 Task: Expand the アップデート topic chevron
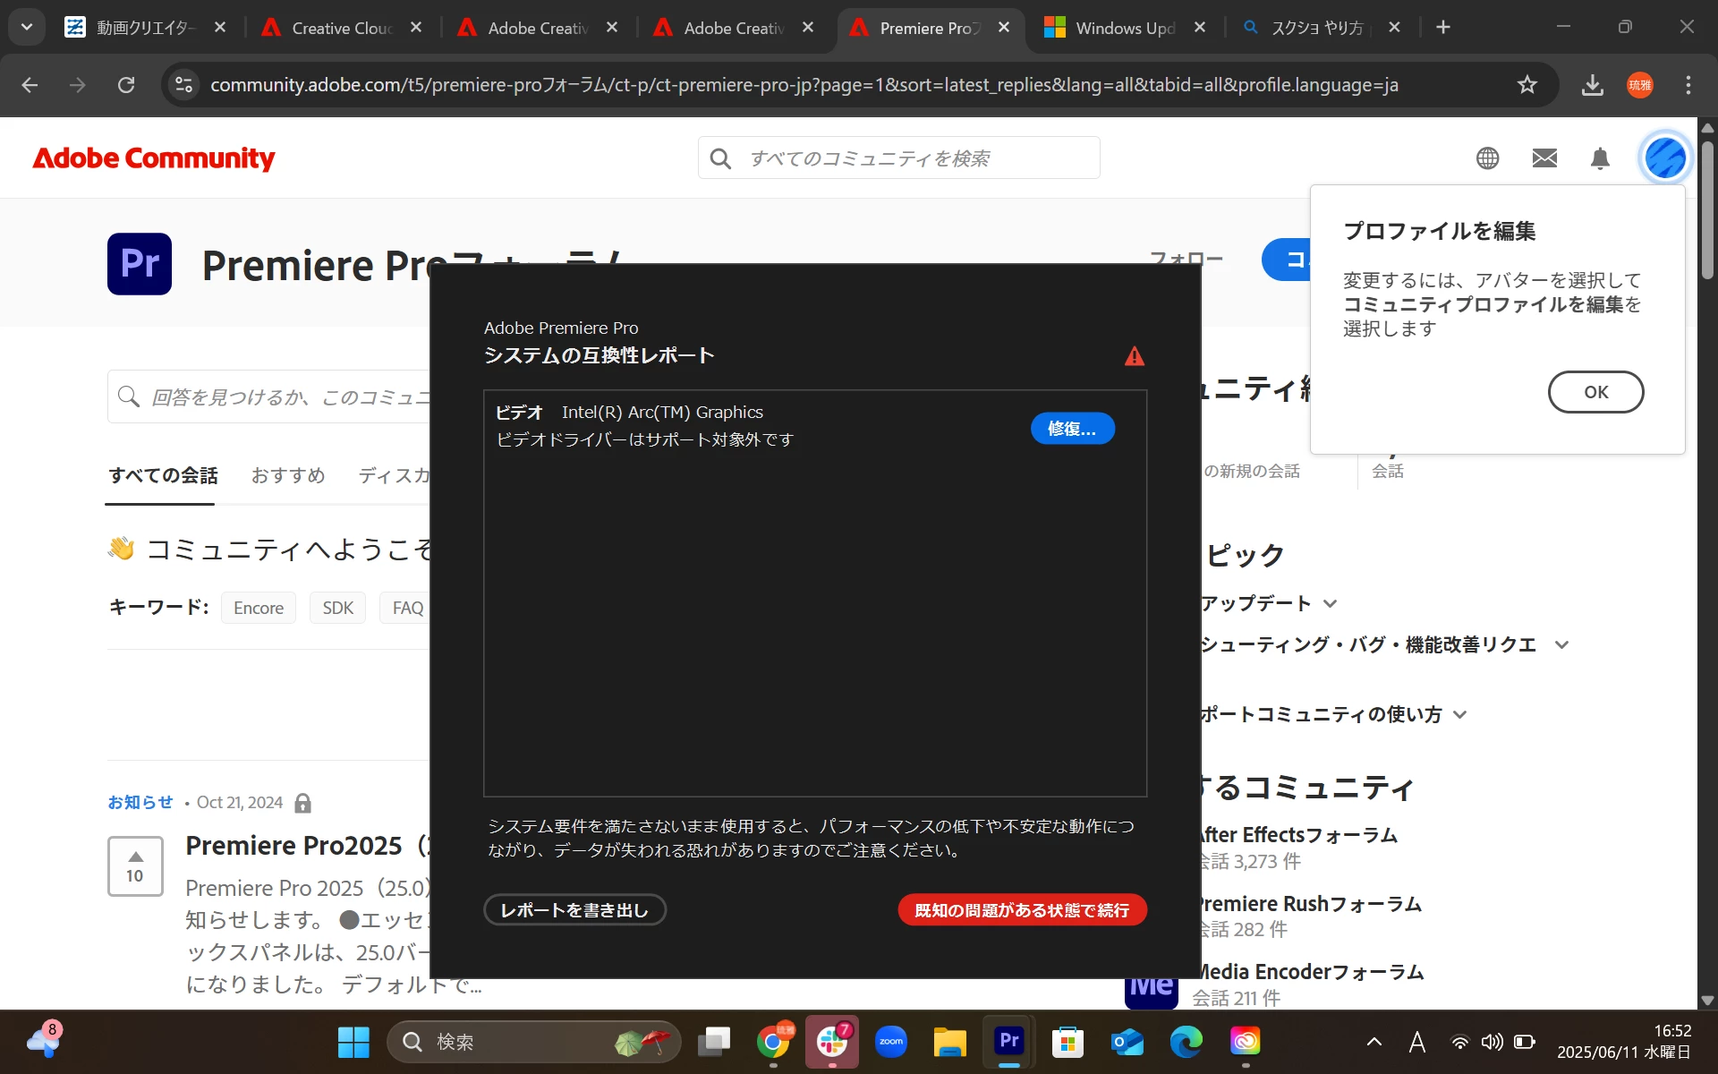pyautogui.click(x=1330, y=603)
